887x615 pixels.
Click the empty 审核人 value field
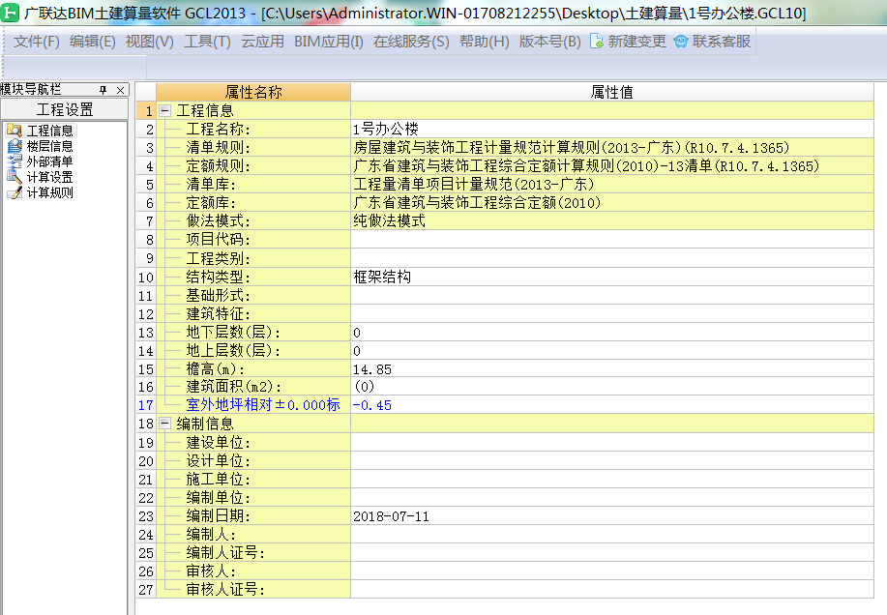[x=612, y=571]
